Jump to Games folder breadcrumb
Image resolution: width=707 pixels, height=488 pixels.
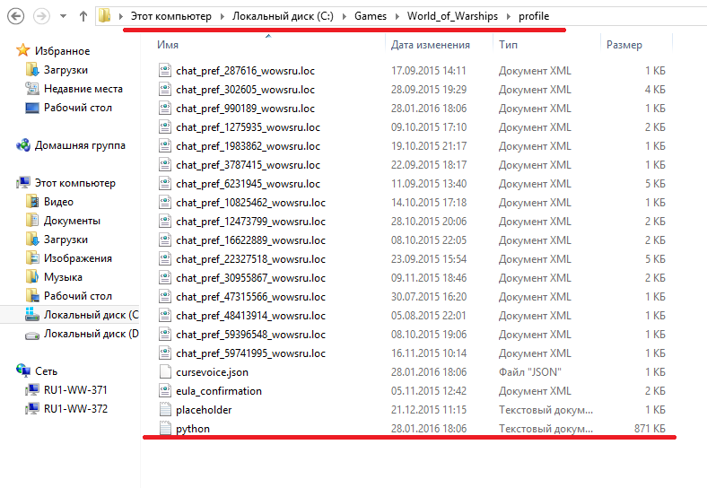pos(371,16)
